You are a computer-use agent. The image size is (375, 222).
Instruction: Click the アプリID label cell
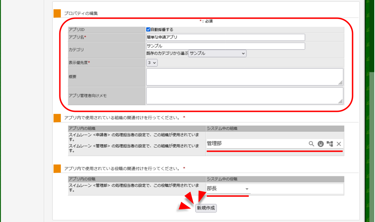[x=106, y=30]
